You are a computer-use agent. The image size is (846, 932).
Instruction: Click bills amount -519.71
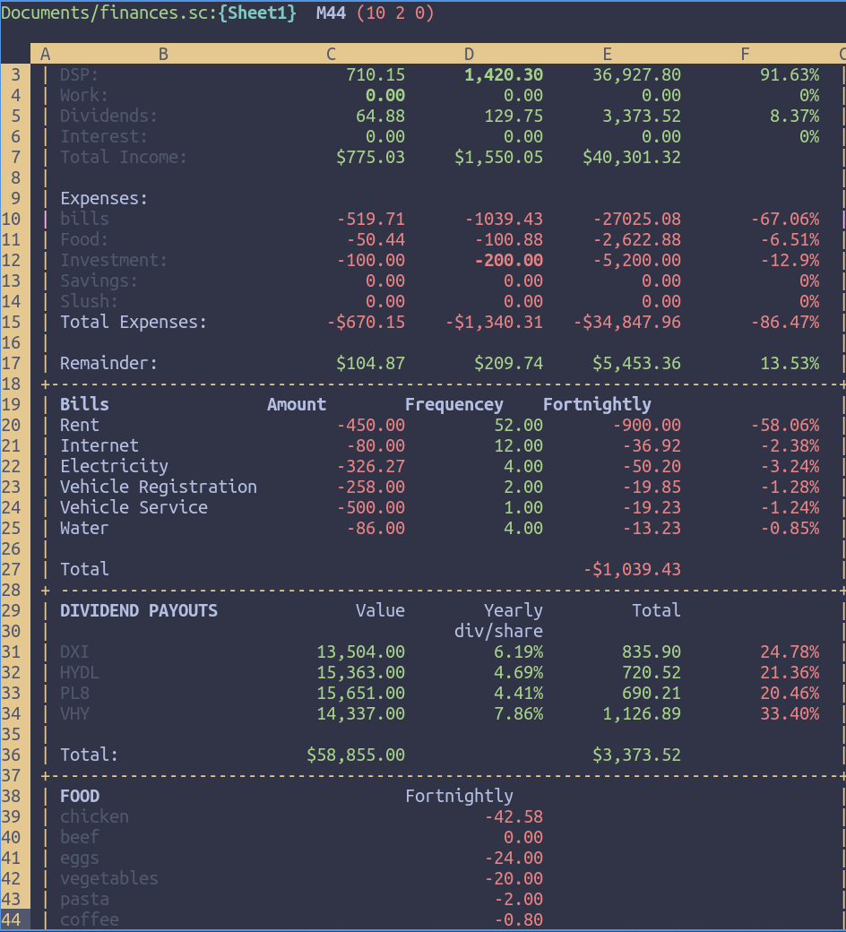(371, 220)
